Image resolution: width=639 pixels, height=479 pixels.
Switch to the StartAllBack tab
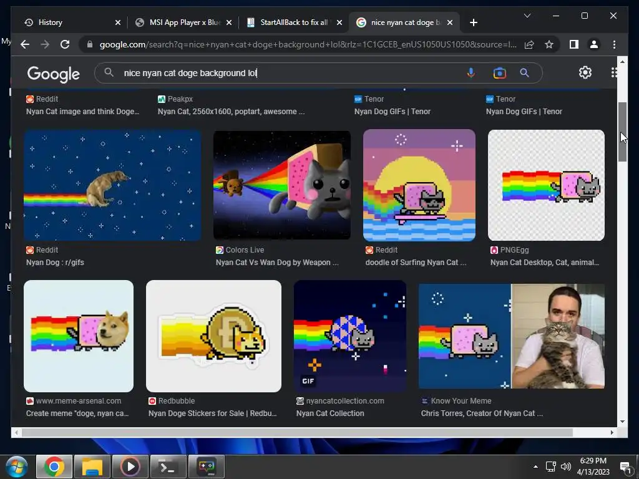tap(292, 22)
